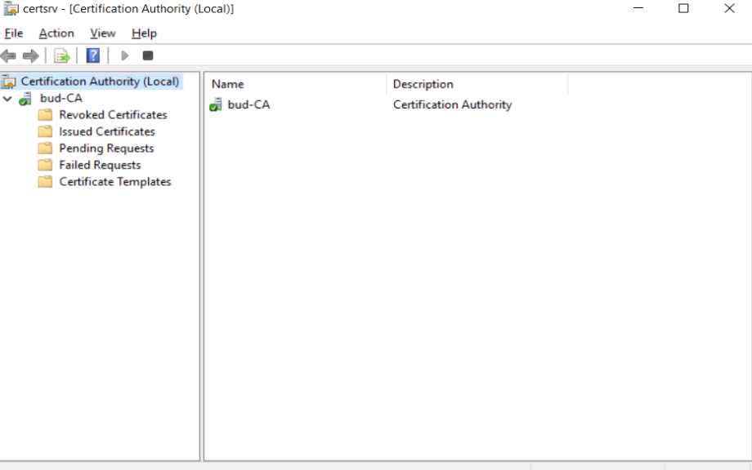Select Failed Requests in the tree
Viewport: 752px width, 470px height.
(x=100, y=165)
